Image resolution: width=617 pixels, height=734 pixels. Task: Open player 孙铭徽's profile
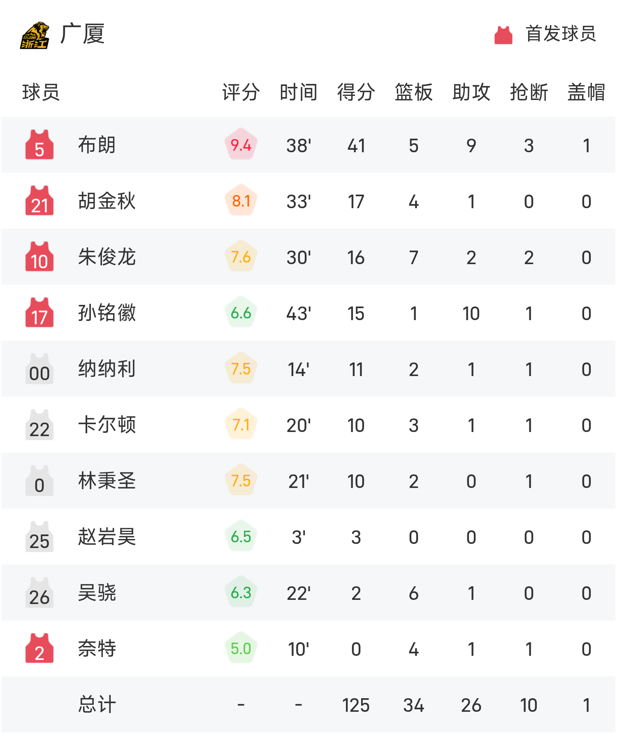click(107, 313)
